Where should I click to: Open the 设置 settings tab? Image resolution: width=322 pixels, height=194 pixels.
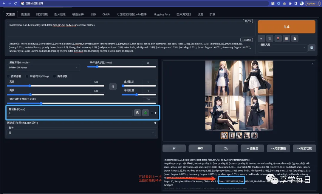pos(200,14)
